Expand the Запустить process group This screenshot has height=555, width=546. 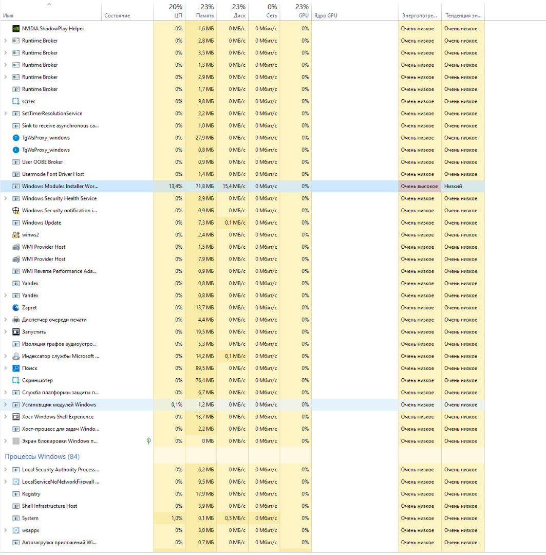(5, 332)
